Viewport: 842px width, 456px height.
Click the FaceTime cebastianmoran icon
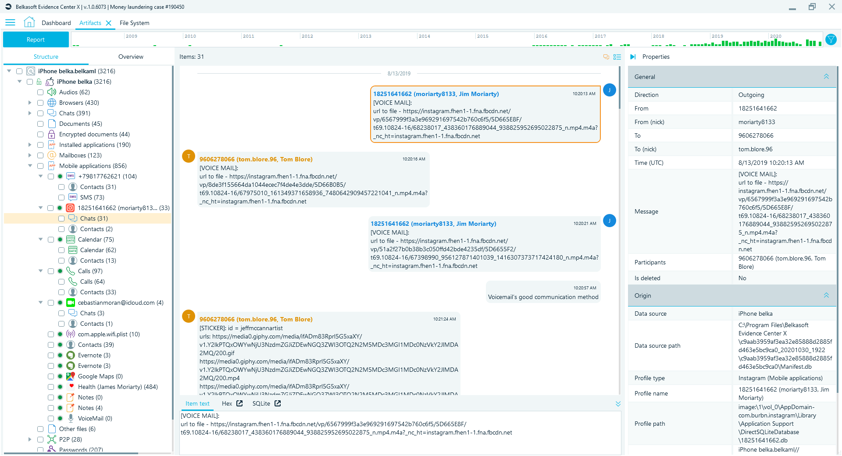click(x=70, y=303)
